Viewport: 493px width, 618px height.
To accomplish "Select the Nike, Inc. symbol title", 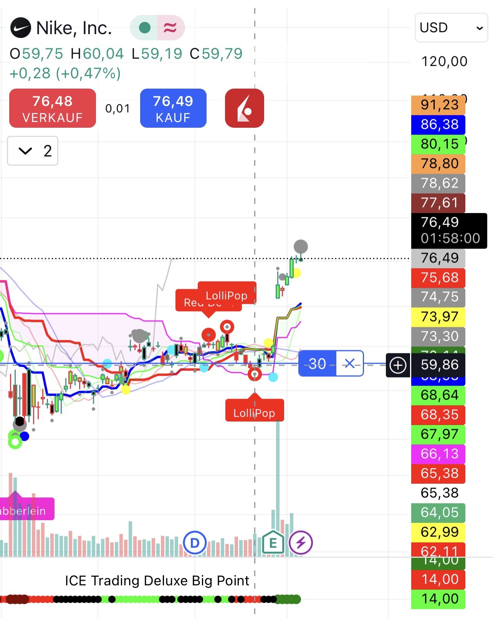I will [74, 28].
